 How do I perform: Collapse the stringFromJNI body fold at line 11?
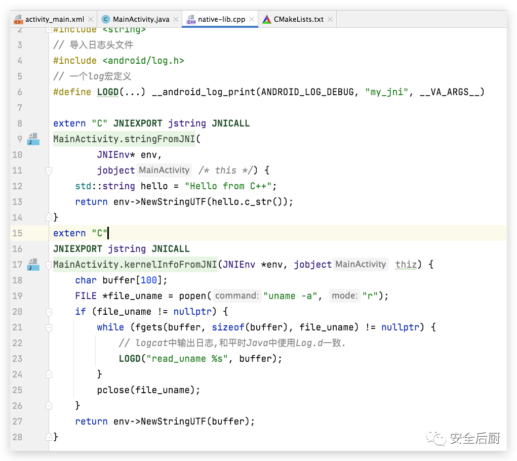click(x=49, y=171)
